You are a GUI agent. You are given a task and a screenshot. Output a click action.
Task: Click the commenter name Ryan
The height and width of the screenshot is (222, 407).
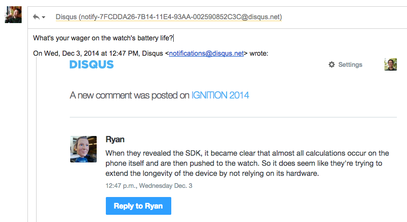115,140
